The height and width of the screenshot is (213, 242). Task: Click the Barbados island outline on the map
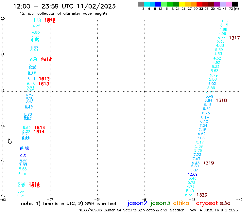tap(10, 141)
